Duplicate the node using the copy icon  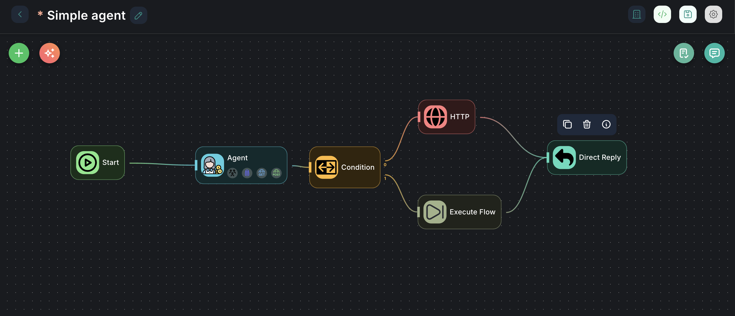pos(567,124)
